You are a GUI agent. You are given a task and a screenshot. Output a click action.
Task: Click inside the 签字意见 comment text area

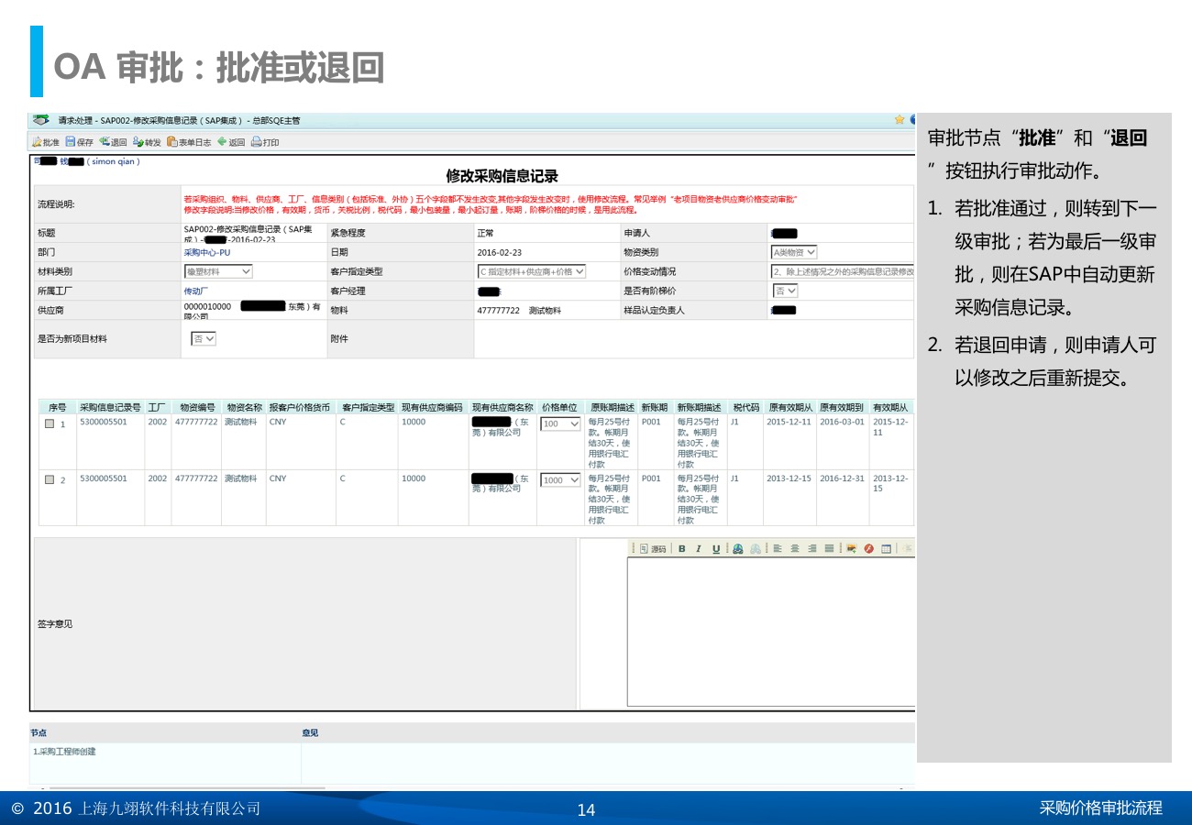(x=770, y=632)
